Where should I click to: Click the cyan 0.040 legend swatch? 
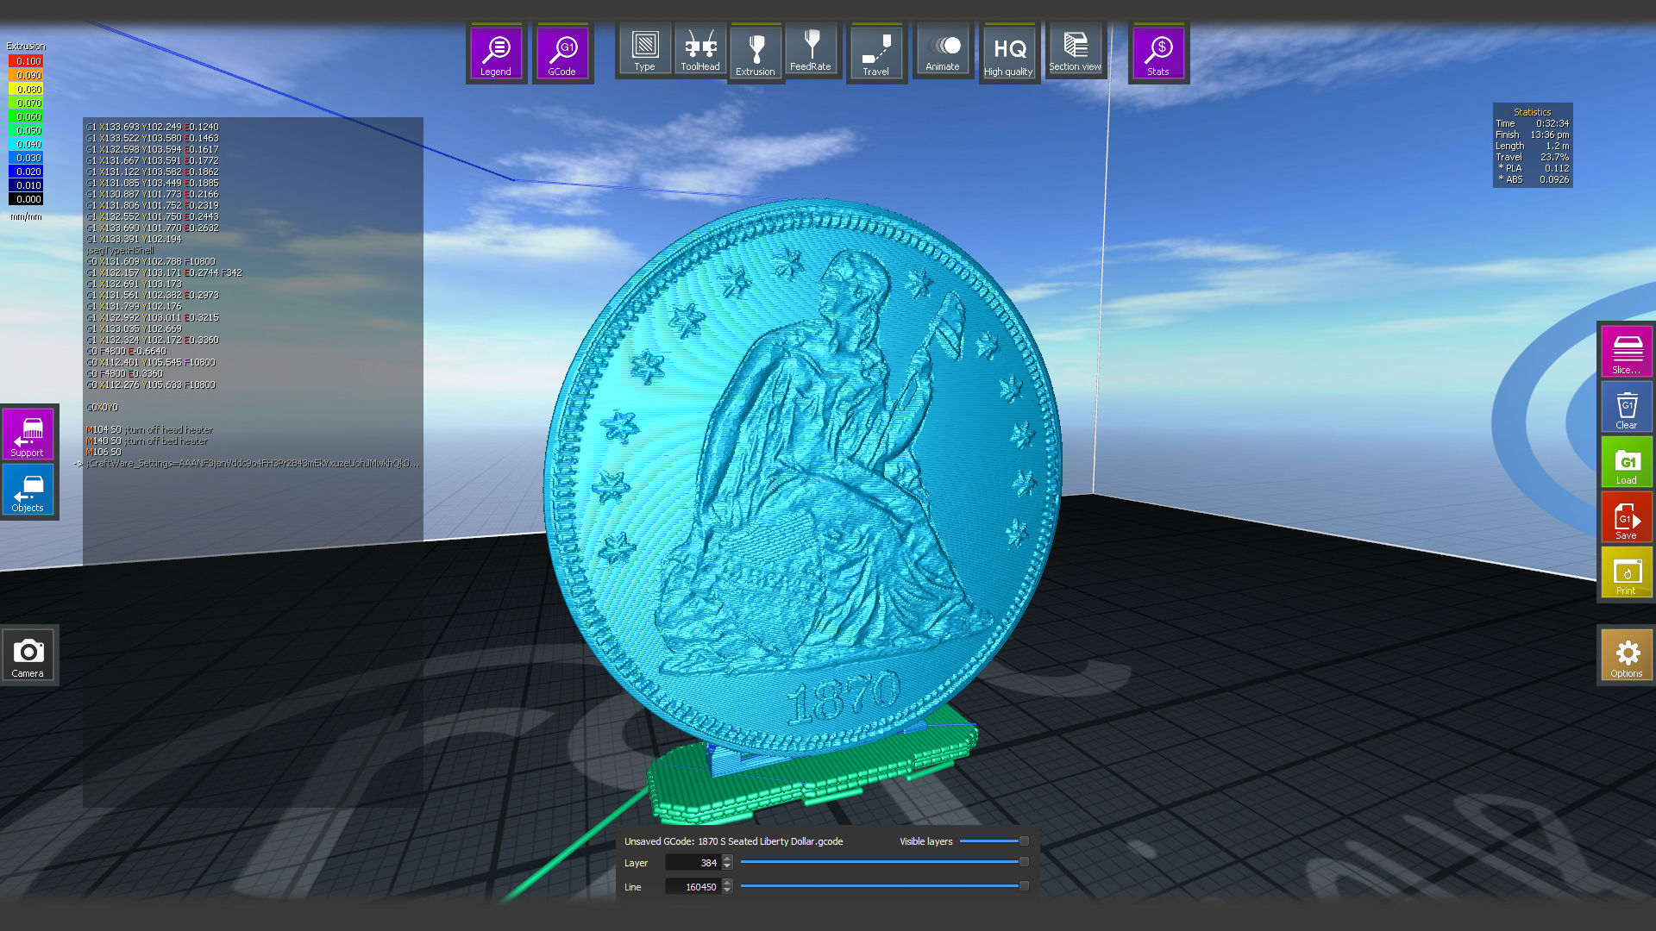click(x=26, y=144)
